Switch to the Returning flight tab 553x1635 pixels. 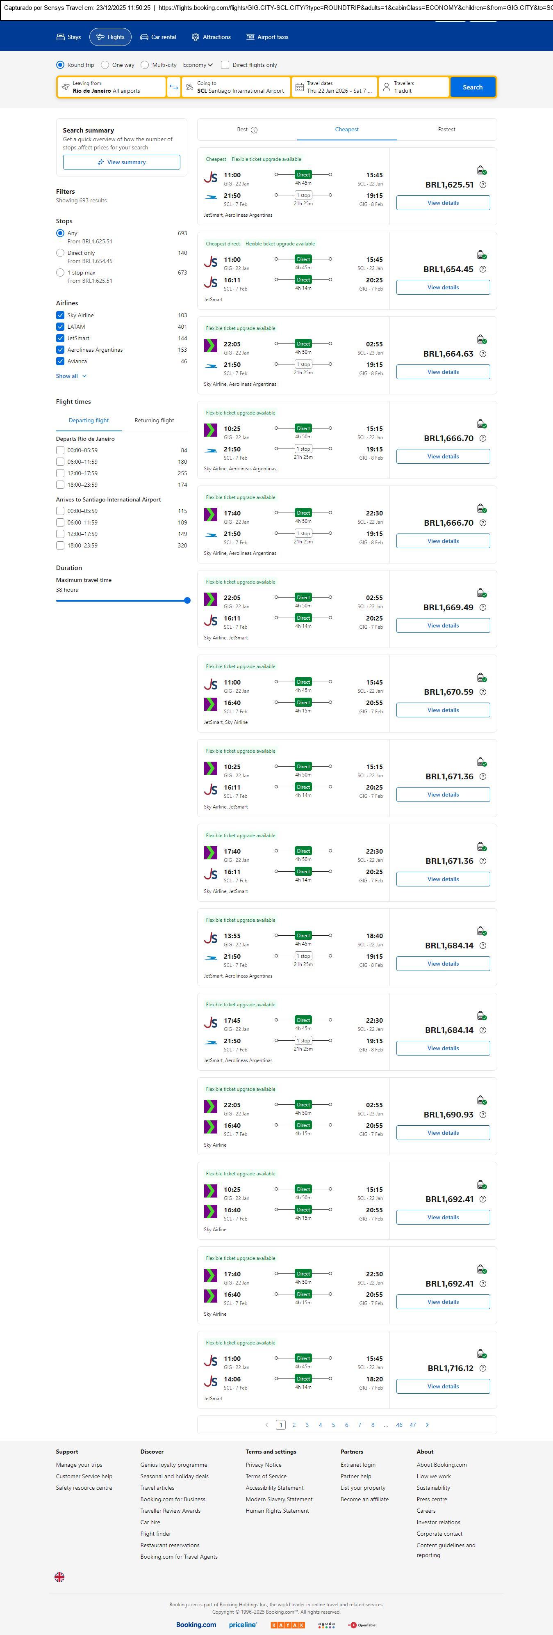(154, 421)
